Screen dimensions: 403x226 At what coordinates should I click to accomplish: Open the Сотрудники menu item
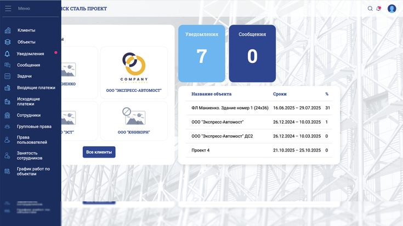coord(29,115)
